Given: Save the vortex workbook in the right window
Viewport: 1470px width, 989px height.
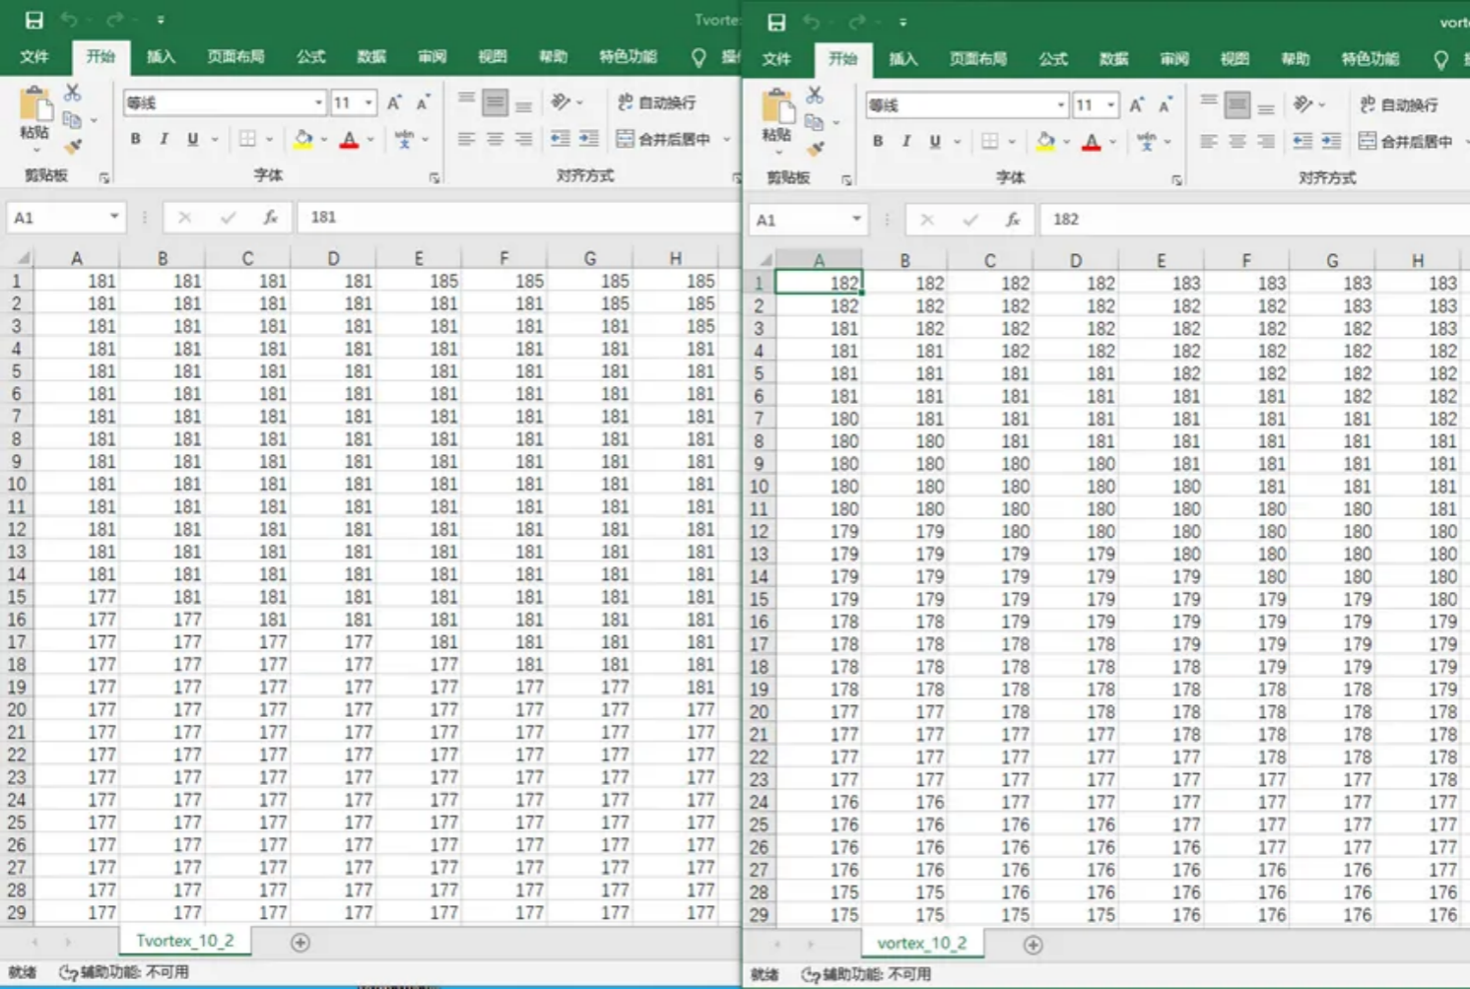Looking at the screenshot, I should 776,22.
